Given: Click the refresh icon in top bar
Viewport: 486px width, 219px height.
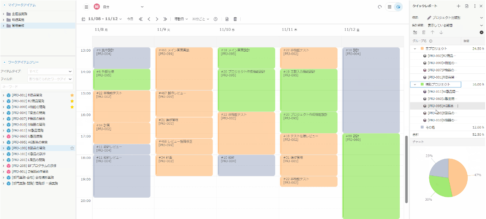Looking at the screenshot, I should [380, 7].
